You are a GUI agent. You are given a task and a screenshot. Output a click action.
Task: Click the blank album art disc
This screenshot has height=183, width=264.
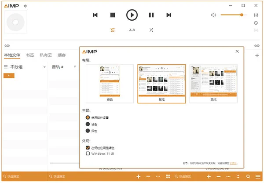click(15, 22)
